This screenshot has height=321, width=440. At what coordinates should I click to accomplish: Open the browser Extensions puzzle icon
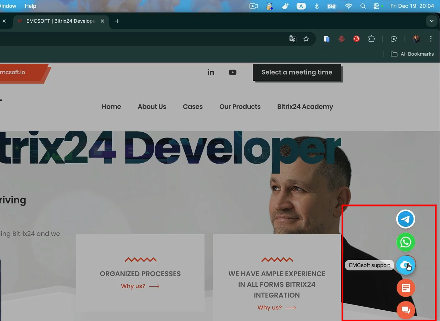pos(371,39)
